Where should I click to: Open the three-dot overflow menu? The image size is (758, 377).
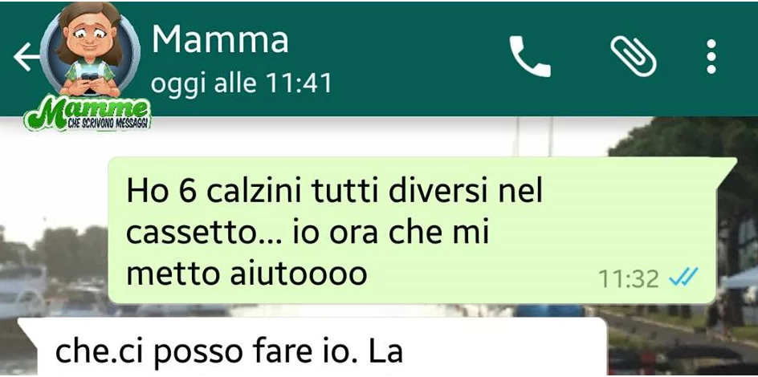tap(711, 56)
